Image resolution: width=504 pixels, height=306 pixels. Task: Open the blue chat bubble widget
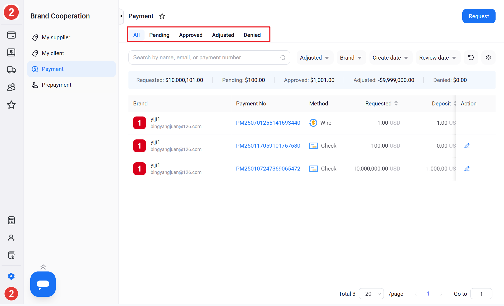[x=43, y=284]
